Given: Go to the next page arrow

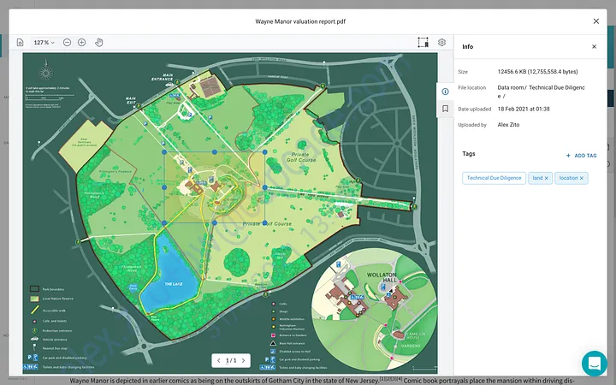Looking at the screenshot, I should click(244, 361).
